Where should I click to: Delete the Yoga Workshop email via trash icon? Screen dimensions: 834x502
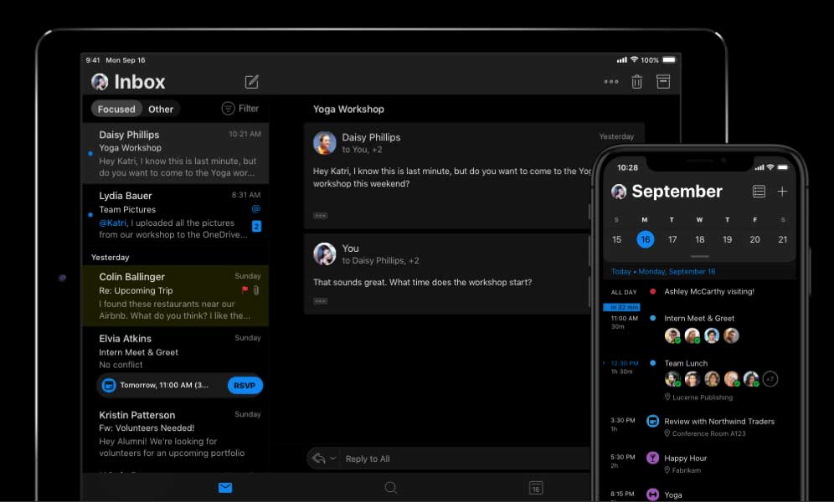pos(636,82)
